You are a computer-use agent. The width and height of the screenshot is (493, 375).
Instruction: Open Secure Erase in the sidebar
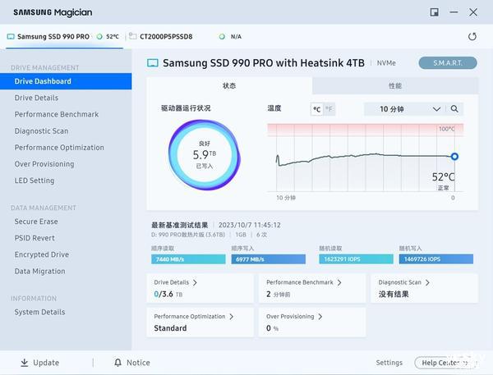(36, 222)
